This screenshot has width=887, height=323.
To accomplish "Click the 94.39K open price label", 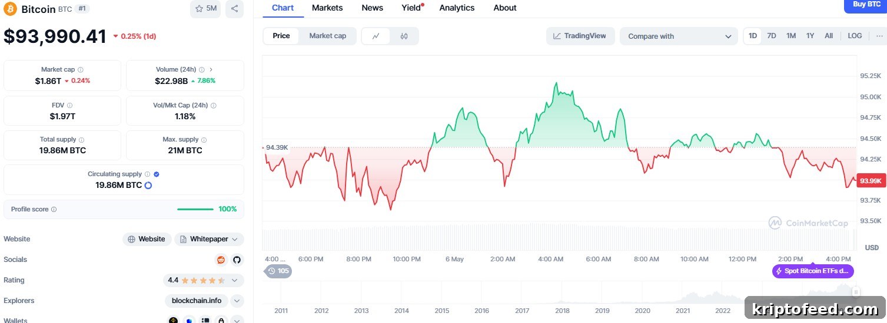I will click(x=276, y=147).
